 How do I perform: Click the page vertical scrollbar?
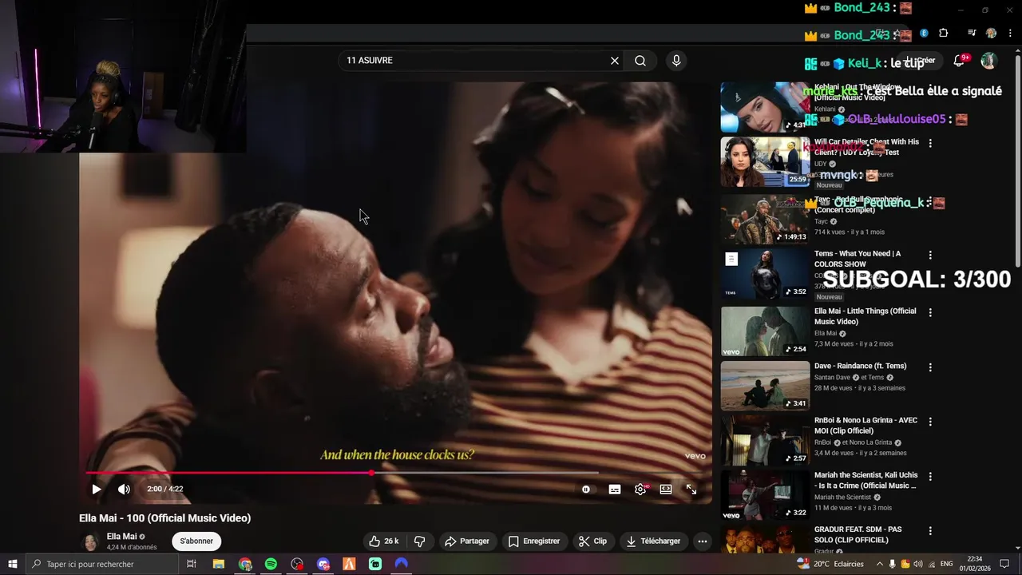pos(1017,160)
